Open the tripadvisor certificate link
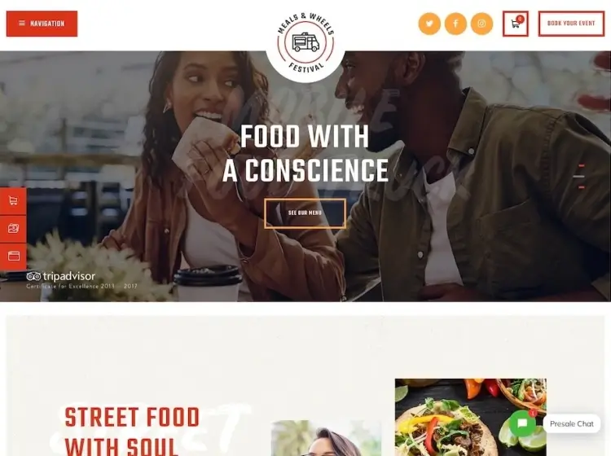Viewport: 611px width, 456px height. (x=81, y=280)
